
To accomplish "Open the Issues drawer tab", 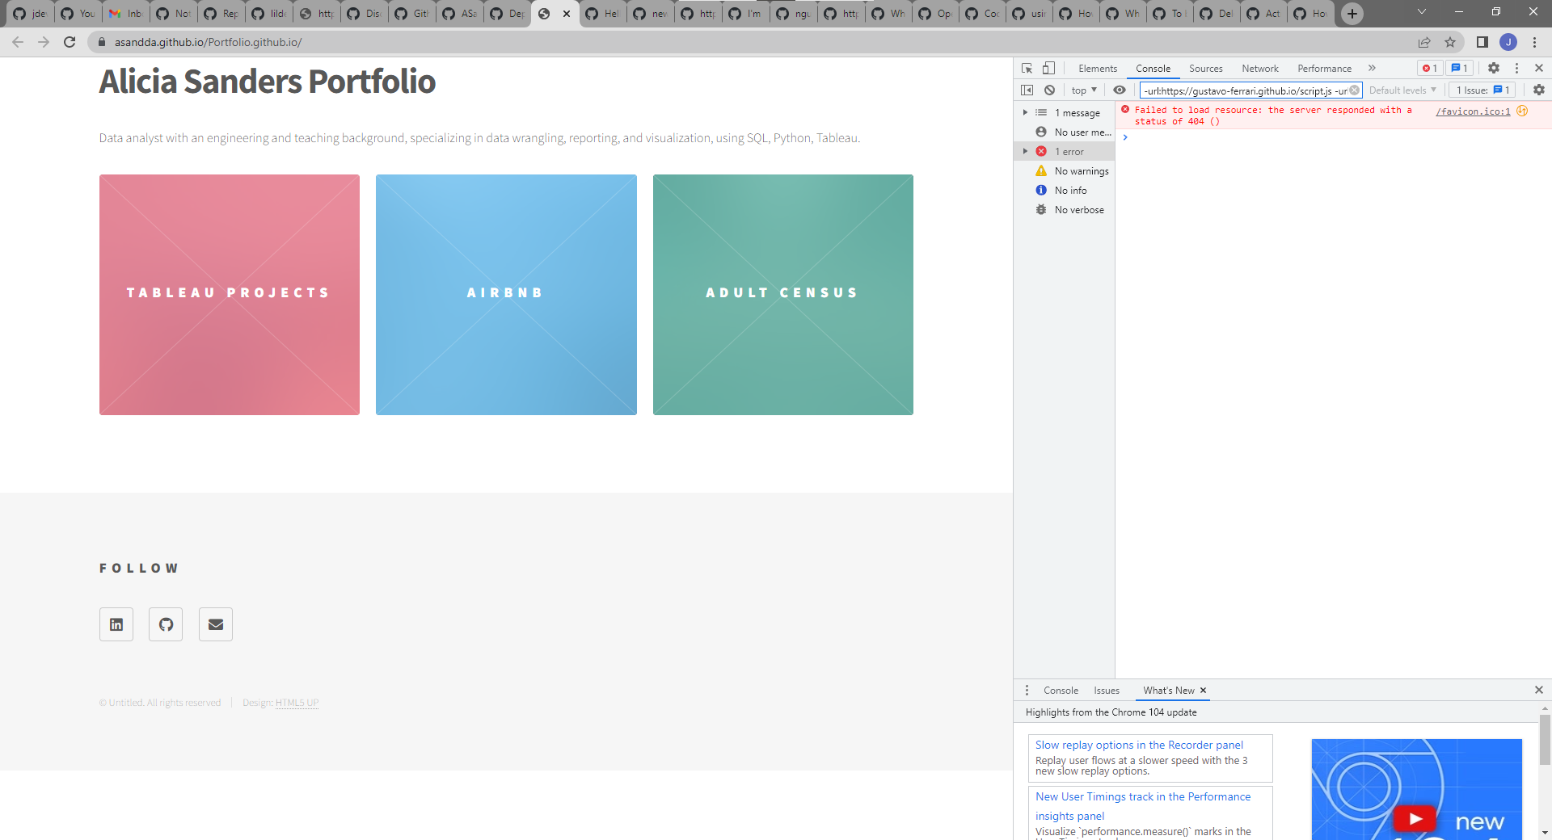I will pos(1107,691).
